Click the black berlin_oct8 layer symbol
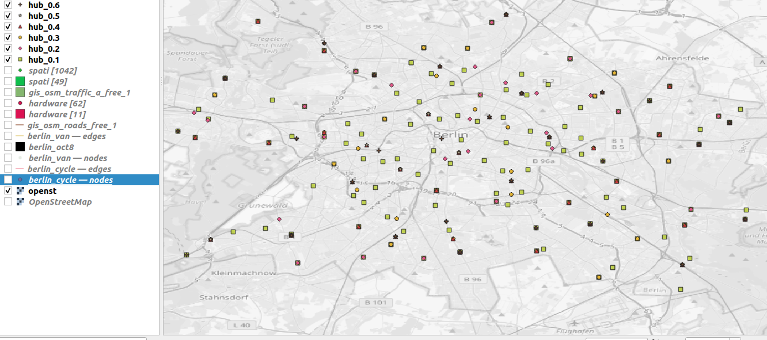Viewport: 767px width, 340px height. [20, 147]
